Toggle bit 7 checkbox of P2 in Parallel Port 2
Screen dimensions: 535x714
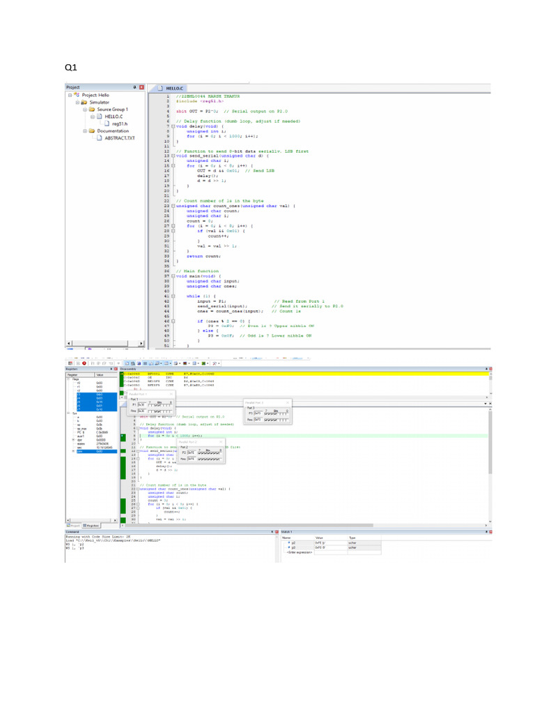coord(199,453)
